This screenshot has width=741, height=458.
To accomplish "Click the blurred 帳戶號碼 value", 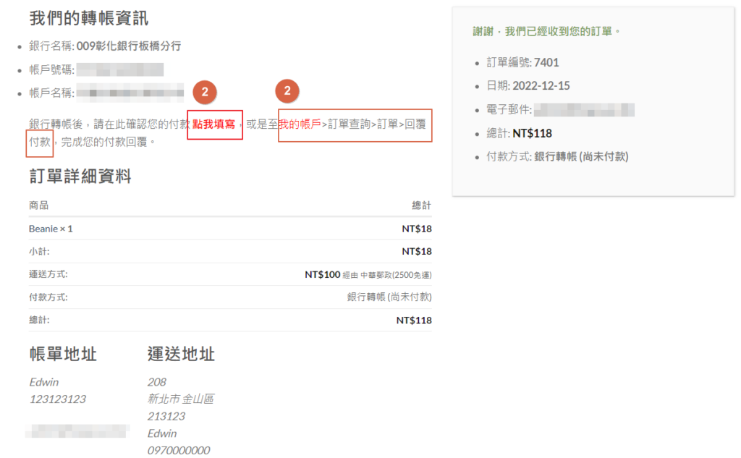I will click(120, 69).
